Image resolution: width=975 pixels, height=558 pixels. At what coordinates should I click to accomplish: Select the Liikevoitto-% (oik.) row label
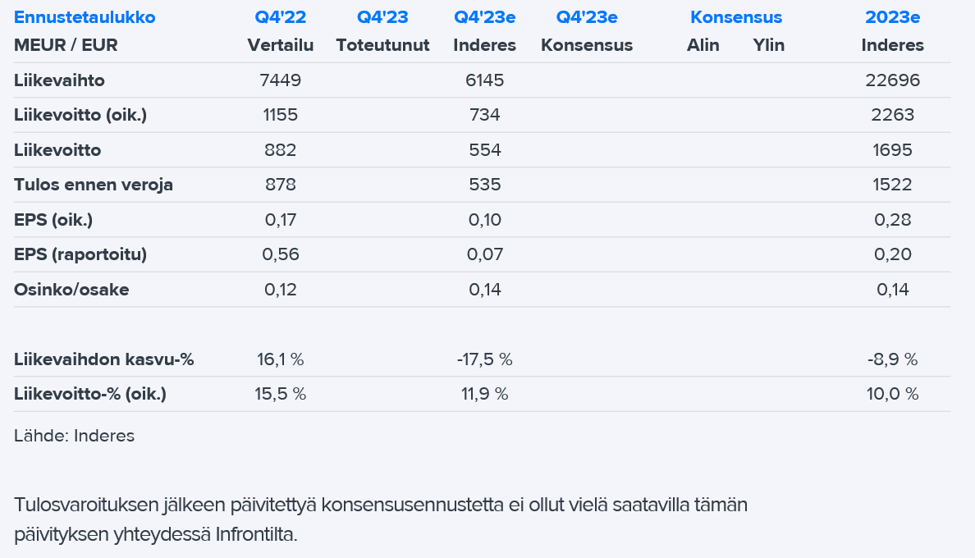tap(90, 394)
